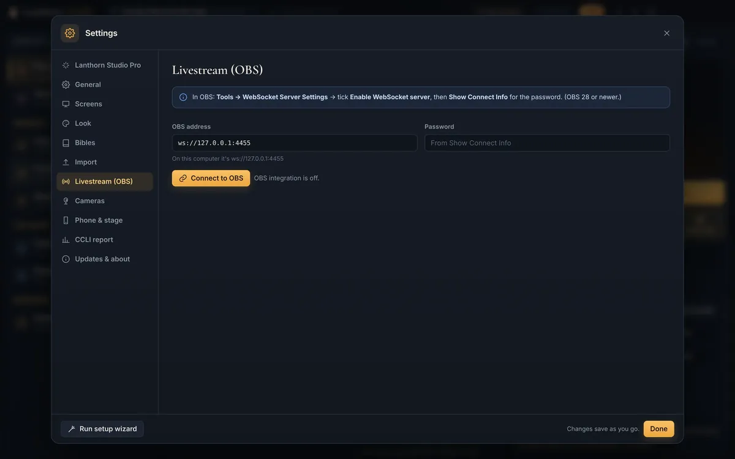Click the gear icon beside General

click(x=66, y=84)
